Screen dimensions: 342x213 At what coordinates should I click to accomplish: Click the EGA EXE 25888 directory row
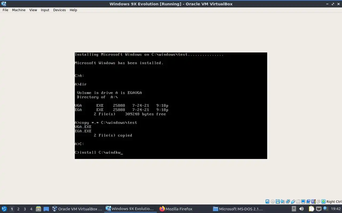coord(122,110)
